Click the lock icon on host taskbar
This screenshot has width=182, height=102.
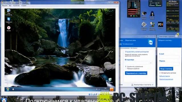[4, 100]
